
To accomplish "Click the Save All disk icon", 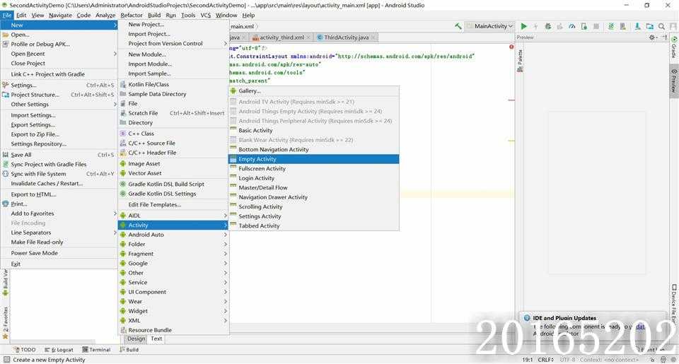I will click(6, 155).
